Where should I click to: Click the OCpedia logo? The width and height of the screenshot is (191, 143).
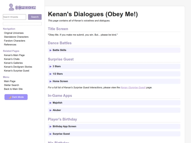[x=22, y=7]
